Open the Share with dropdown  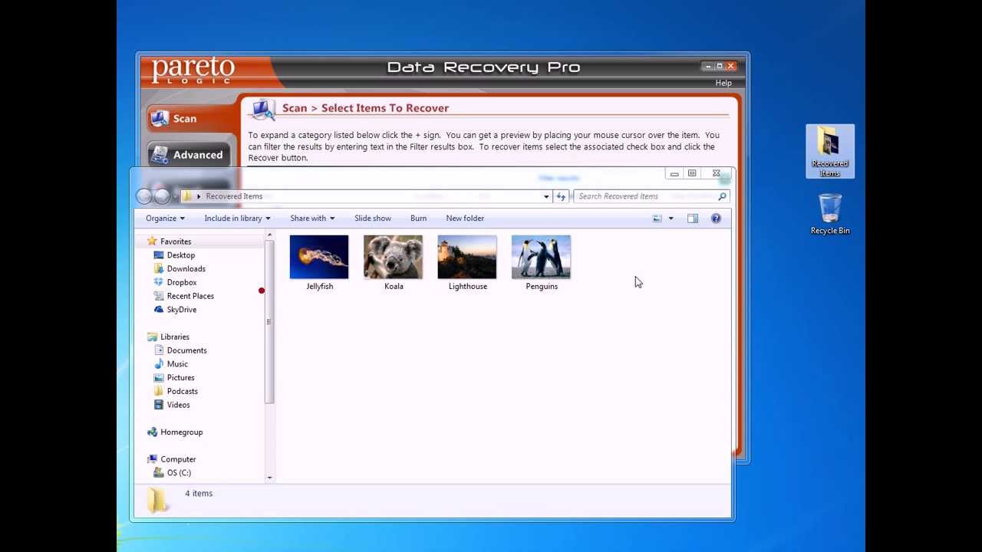click(x=312, y=219)
